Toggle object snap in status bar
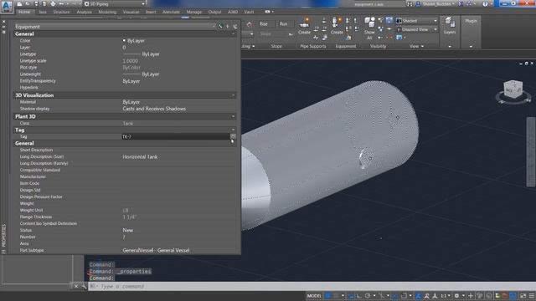Viewport: 536px width, 301px height. pyautogui.click(x=404, y=296)
